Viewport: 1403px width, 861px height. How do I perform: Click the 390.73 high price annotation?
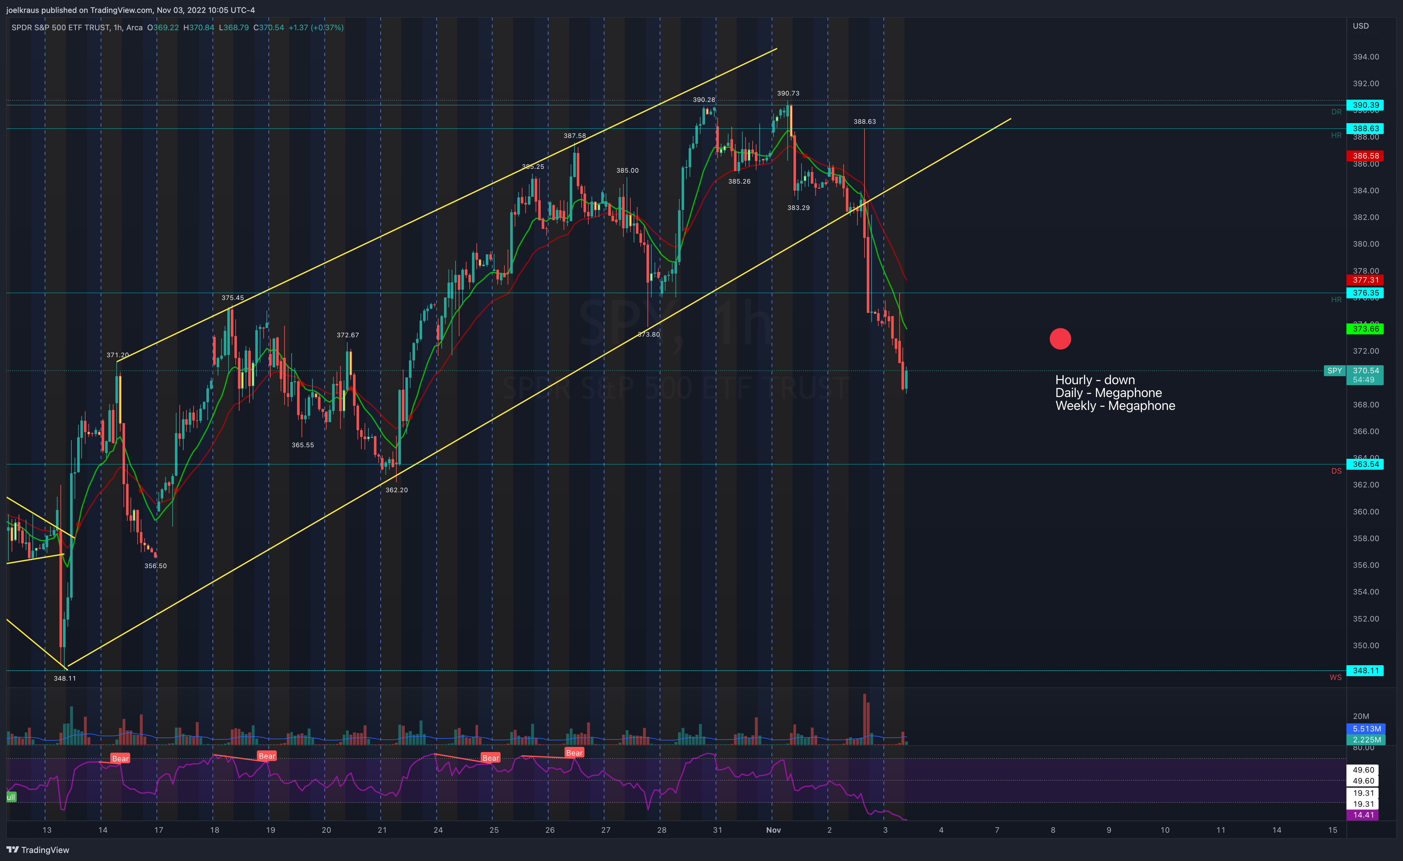(x=788, y=93)
